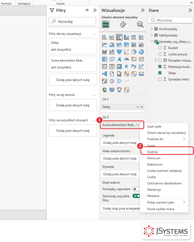
Task: Select the Python visual icon
Action: [134, 67]
